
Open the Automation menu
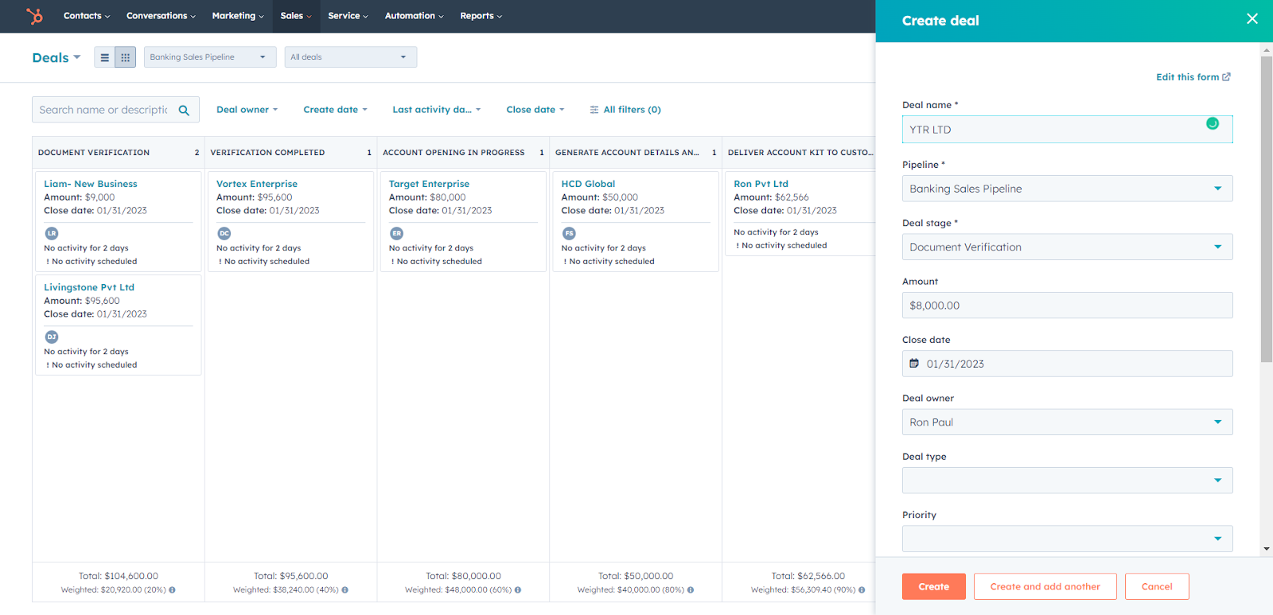pyautogui.click(x=415, y=16)
